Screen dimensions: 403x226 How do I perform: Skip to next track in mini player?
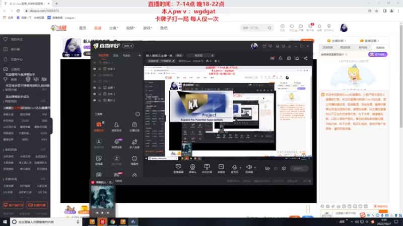(x=108, y=212)
